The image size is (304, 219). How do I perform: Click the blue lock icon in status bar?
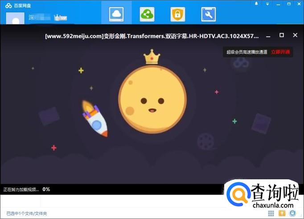point(292,214)
